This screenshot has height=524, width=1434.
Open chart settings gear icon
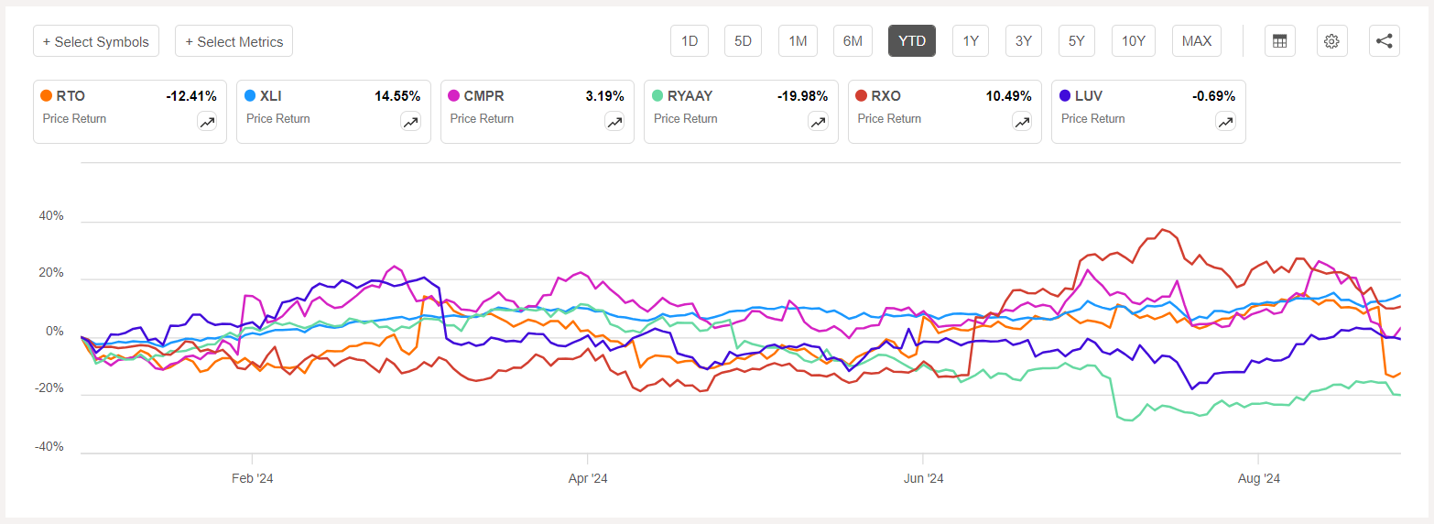[x=1331, y=41]
